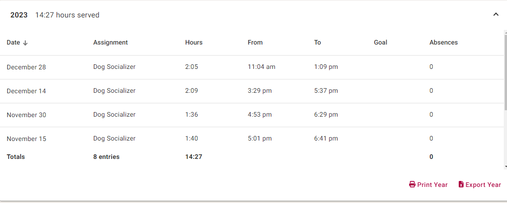Viewport: 507px width, 203px height.
Task: Sort by the Assignment column header
Action: tap(110, 42)
